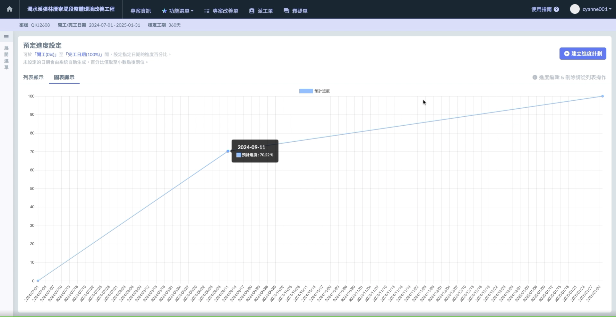
Task: Expand the cyanne001 account dropdown
Action: pyautogui.click(x=597, y=9)
